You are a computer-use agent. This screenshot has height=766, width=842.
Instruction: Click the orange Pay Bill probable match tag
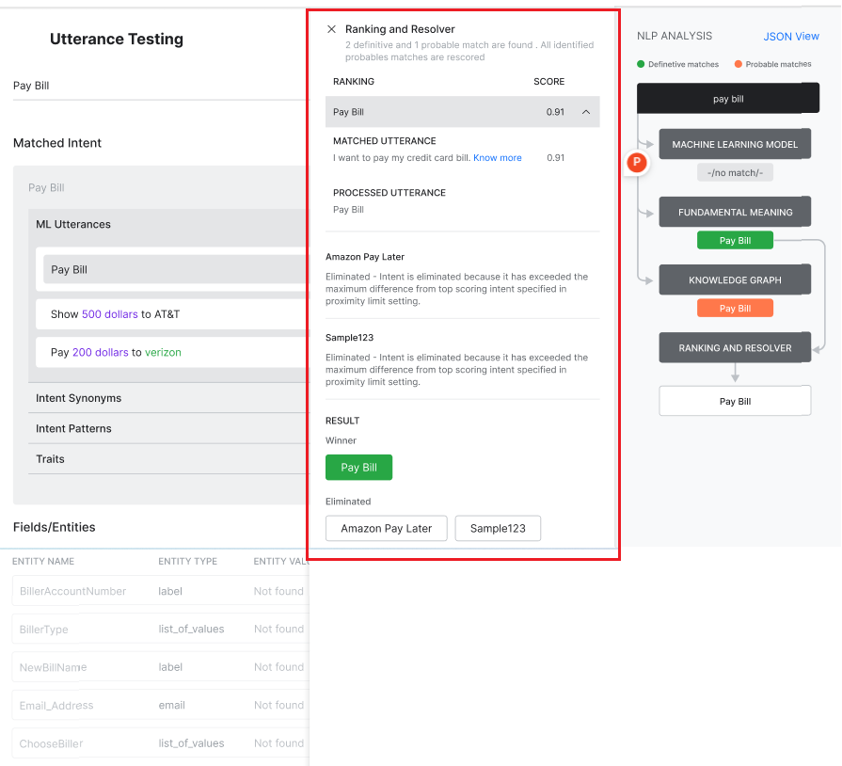[x=735, y=309]
